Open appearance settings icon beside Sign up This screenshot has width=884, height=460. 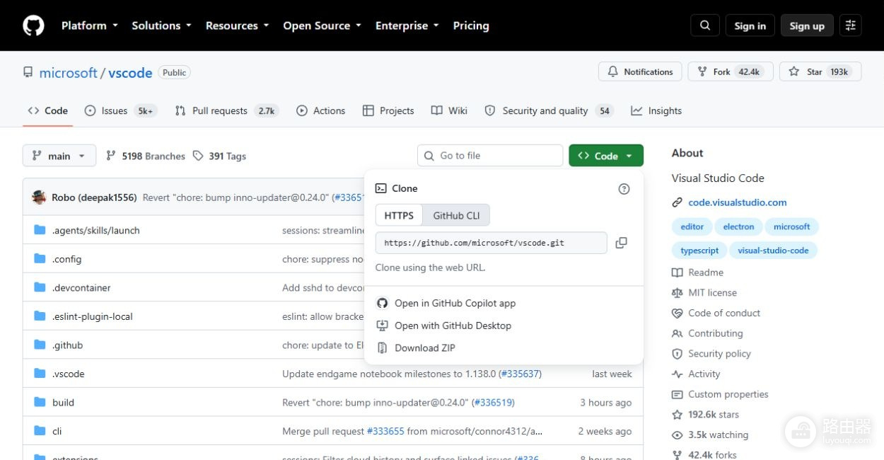pos(851,25)
